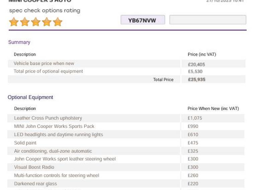Click the Summary section heading
The height and width of the screenshot is (190, 254).
tap(19, 42)
